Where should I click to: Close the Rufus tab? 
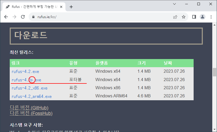coord(61,7)
